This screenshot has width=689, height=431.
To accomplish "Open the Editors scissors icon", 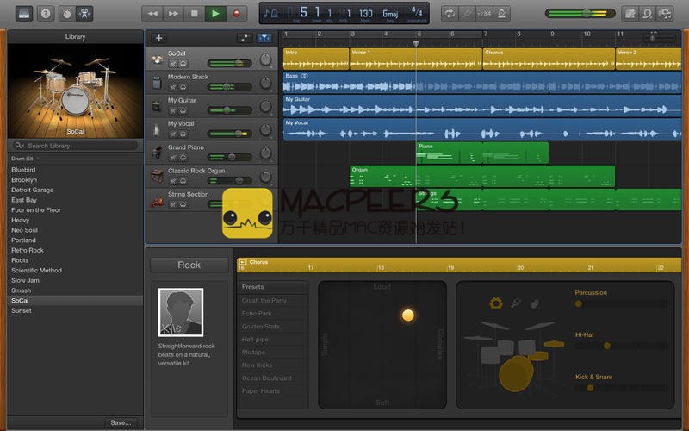I will pyautogui.click(x=85, y=13).
